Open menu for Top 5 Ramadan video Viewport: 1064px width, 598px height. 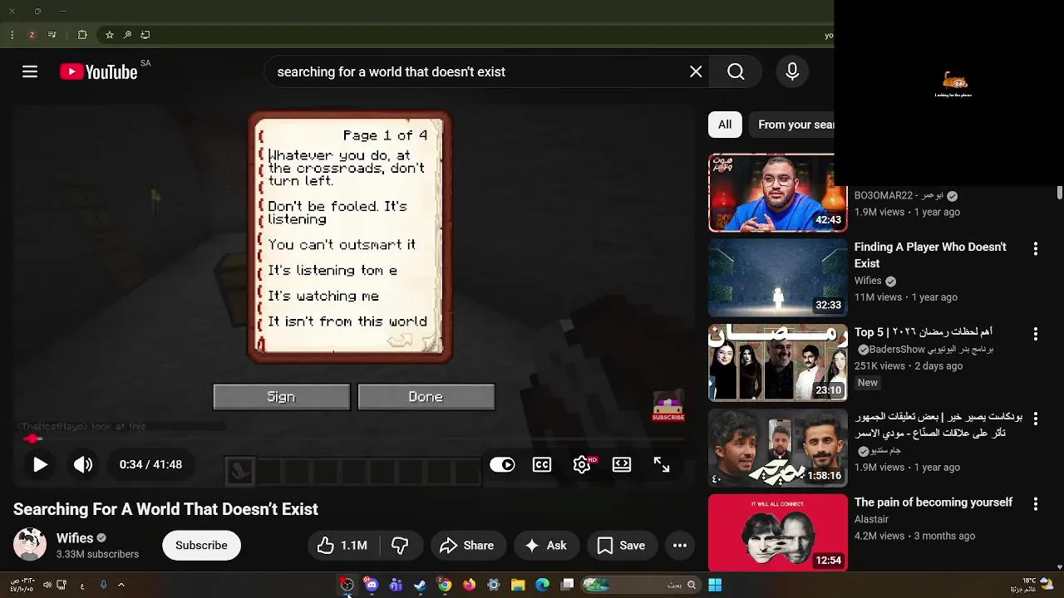click(1036, 334)
